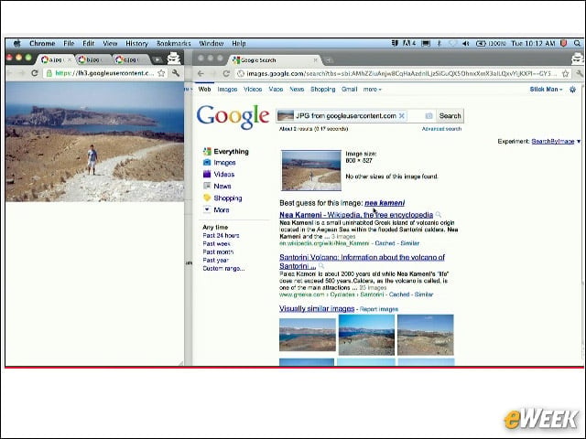Click the images.google.com address bar
Screen dimensions: 586x439
pos(400,73)
